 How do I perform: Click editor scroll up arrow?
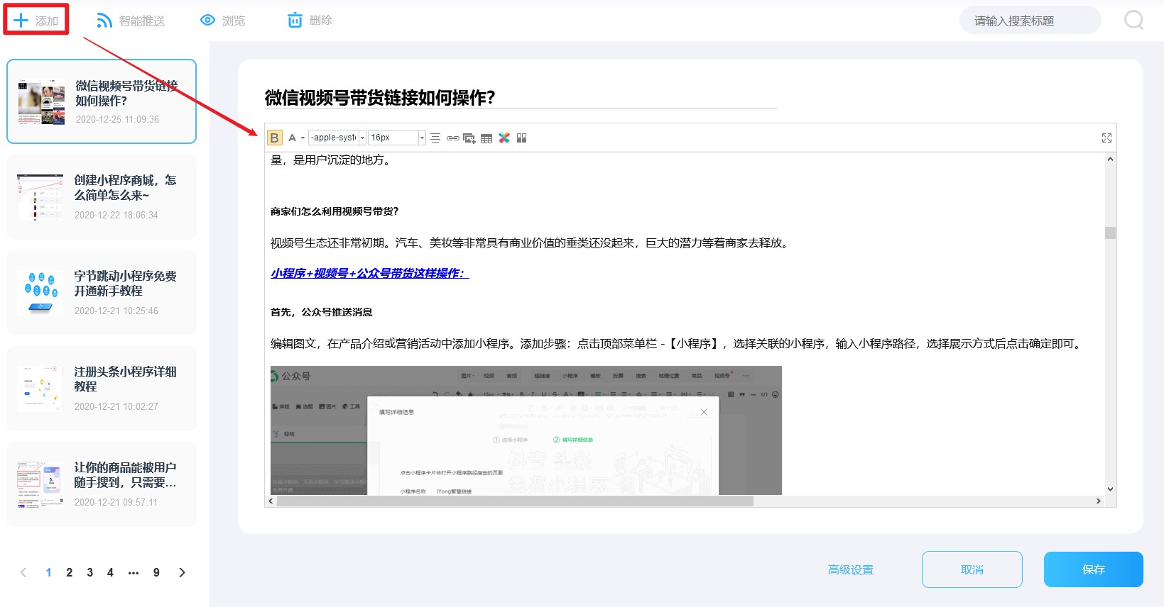[x=1110, y=159]
